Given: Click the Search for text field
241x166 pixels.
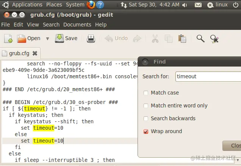Looking at the screenshot, I should (208, 76).
